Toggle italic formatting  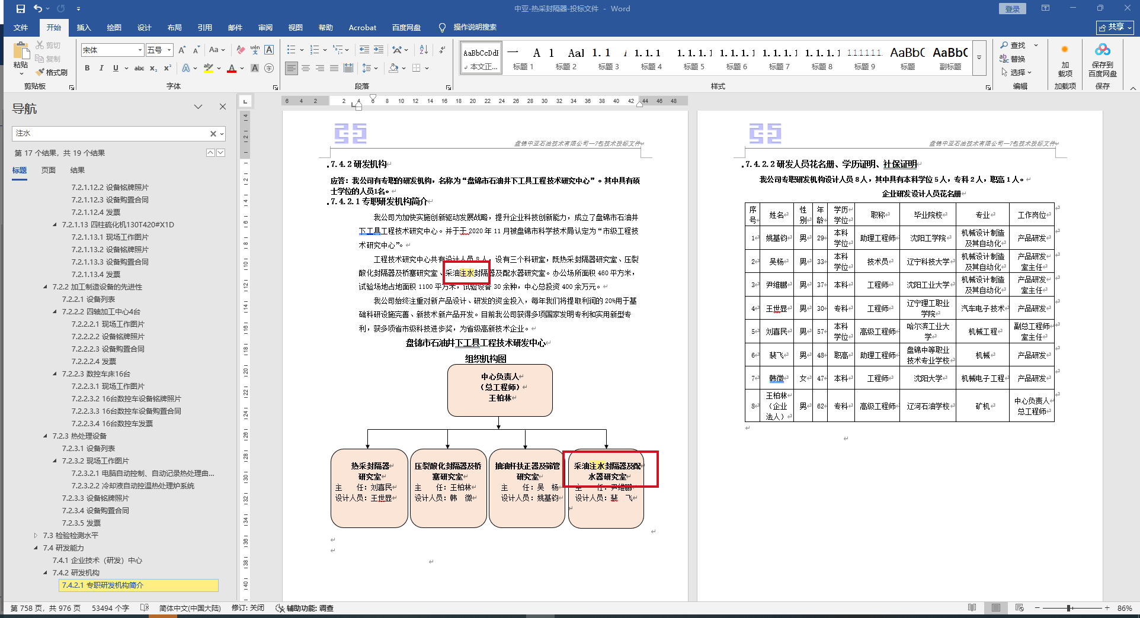pos(101,68)
